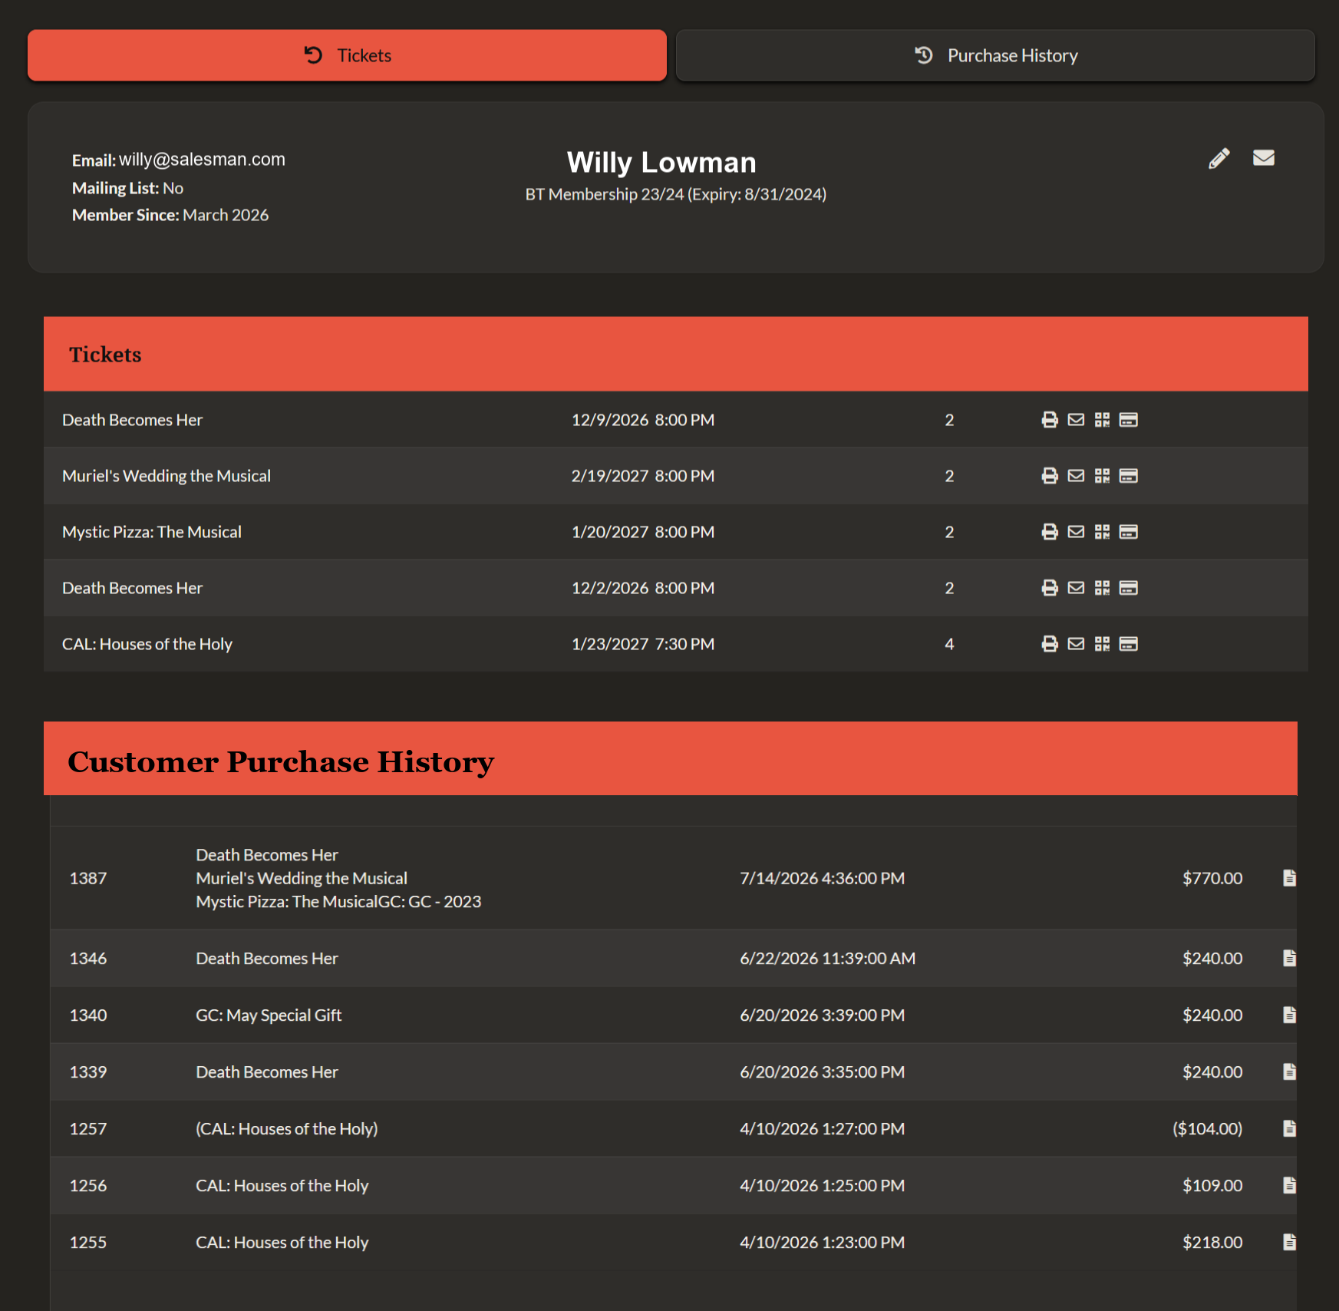The image size is (1339, 1311).
Task: Select (CAL: Houses of the Holy) refund entry
Action: 287,1128
